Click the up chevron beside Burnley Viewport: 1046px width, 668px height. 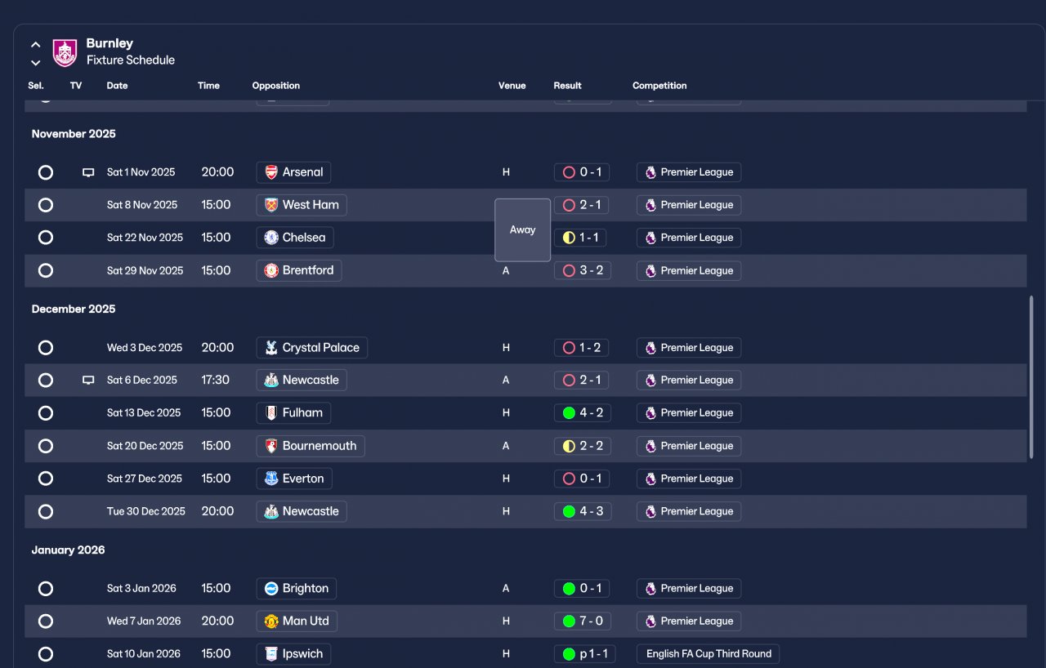pos(36,45)
